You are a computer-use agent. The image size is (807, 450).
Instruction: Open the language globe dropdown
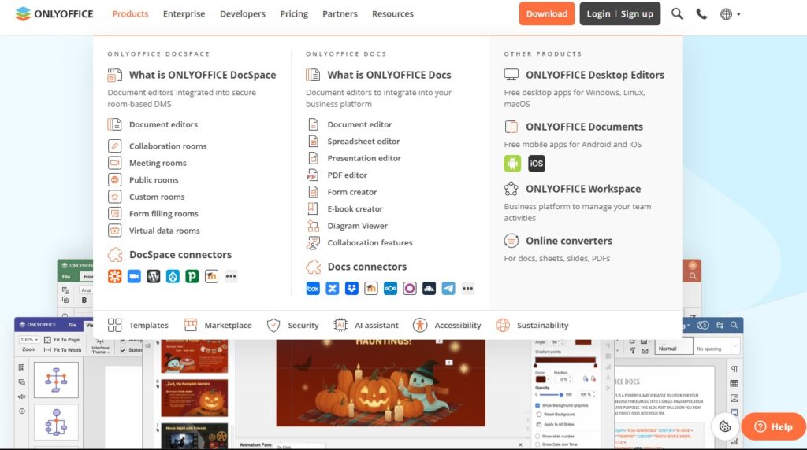[x=730, y=14]
